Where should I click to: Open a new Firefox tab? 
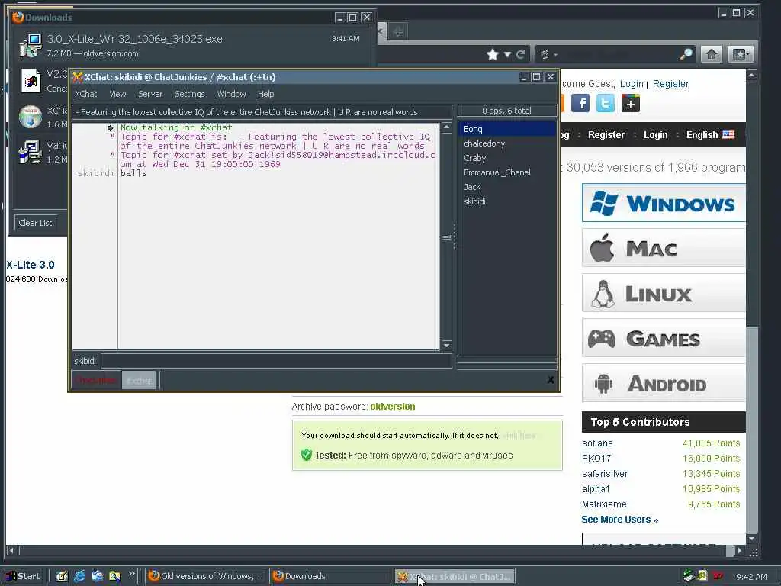(x=397, y=32)
